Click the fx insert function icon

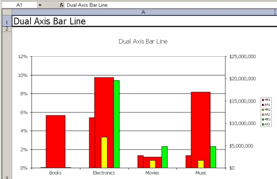pyautogui.click(x=62, y=5)
